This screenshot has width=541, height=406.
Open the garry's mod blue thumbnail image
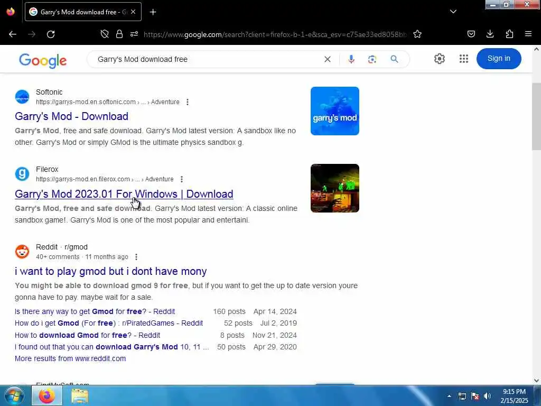[334, 111]
